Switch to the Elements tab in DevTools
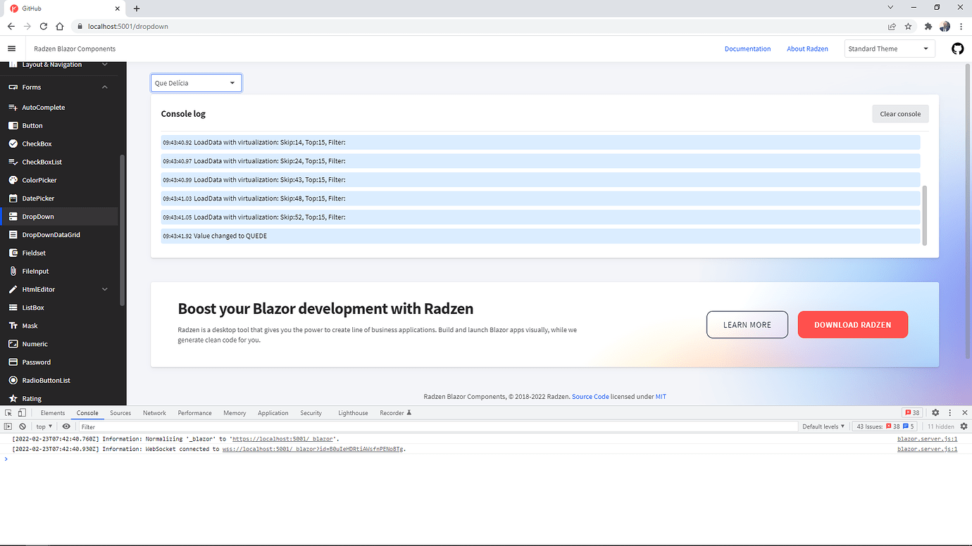The height and width of the screenshot is (546, 972). pyautogui.click(x=53, y=412)
